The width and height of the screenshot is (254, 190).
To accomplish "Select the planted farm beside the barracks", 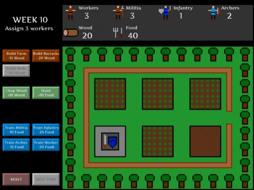I will [x=157, y=141].
